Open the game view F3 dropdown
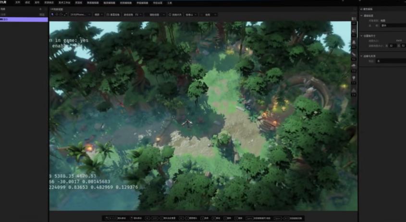The width and height of the screenshot is (406, 222). coord(132,15)
